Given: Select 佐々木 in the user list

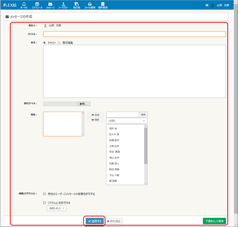Looking at the screenshot, I should click(114, 134).
